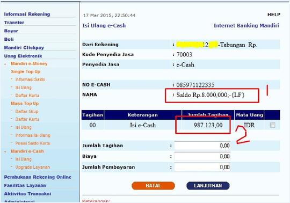Open the Fasilitas Layanan menu

[25, 185]
